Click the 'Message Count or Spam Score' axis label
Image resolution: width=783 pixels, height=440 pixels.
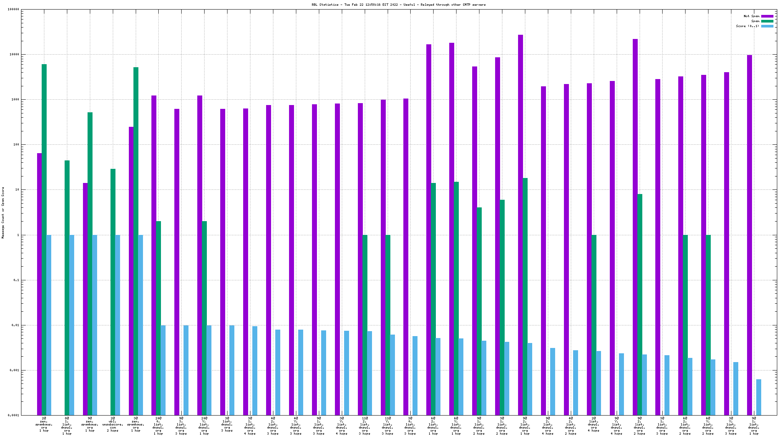click(3, 212)
